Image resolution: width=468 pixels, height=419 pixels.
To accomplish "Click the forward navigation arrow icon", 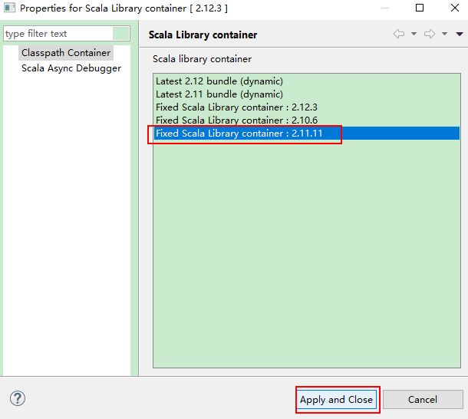I will pyautogui.click(x=430, y=34).
